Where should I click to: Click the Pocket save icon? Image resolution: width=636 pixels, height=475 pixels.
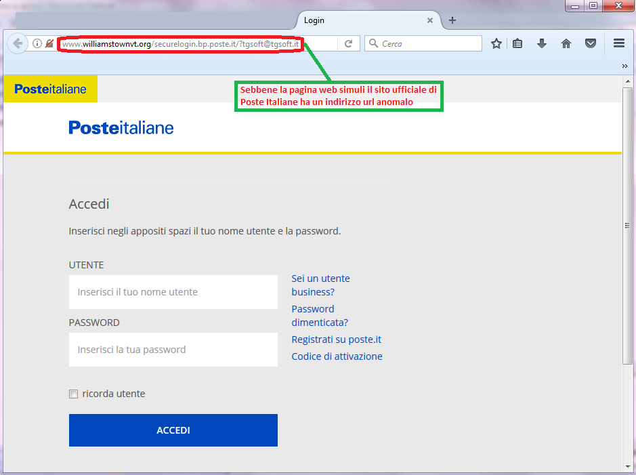[x=591, y=43]
